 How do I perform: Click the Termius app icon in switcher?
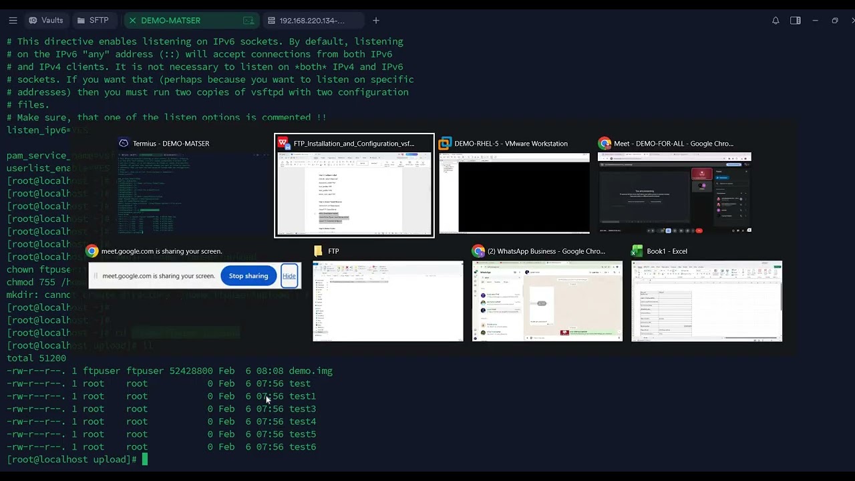click(124, 143)
